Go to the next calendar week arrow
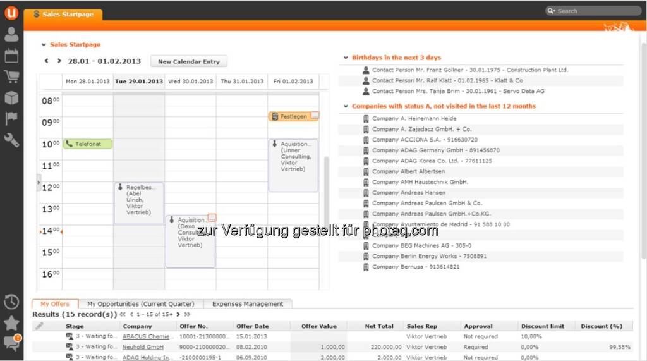This screenshot has width=647, height=361. (59, 61)
